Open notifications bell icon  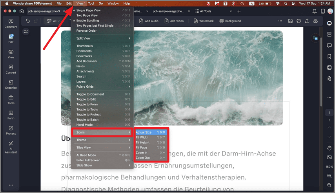pos(315,11)
